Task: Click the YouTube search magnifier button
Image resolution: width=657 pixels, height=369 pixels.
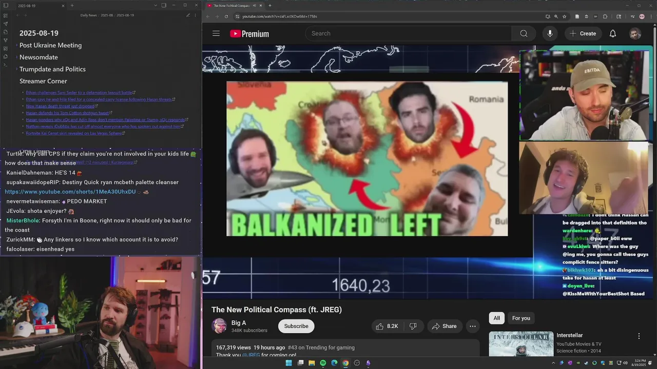Action: click(524, 33)
